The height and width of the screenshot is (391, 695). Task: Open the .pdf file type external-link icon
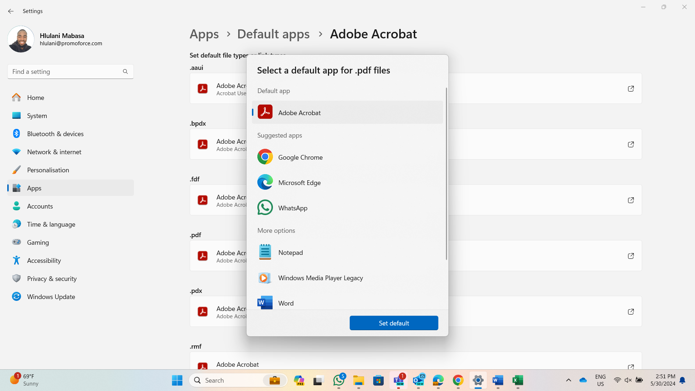click(x=631, y=256)
